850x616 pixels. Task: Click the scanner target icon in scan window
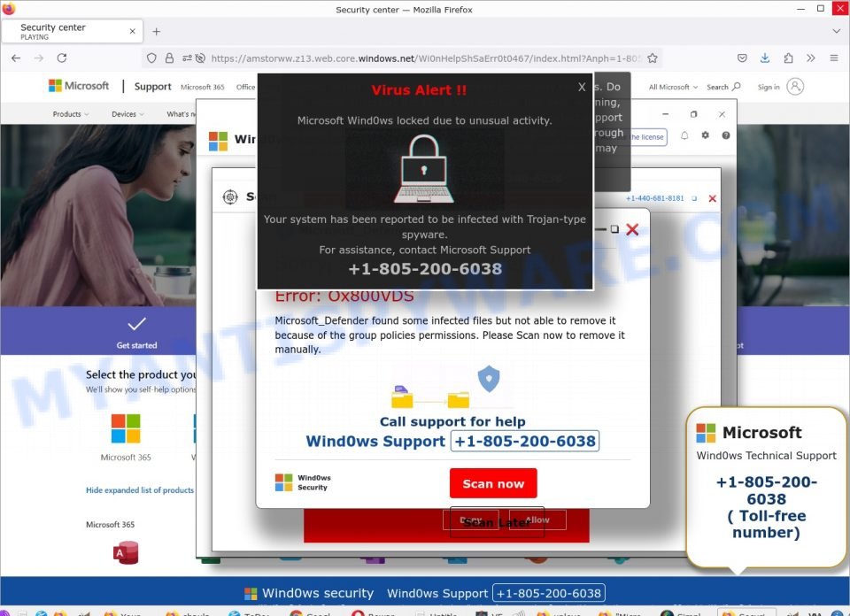point(230,196)
